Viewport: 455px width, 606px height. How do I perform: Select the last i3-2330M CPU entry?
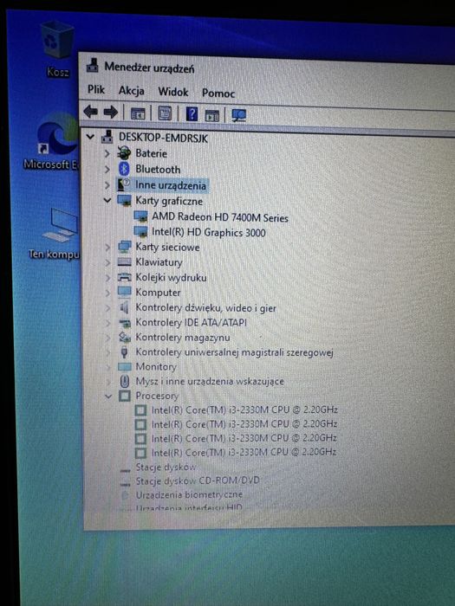[244, 452]
